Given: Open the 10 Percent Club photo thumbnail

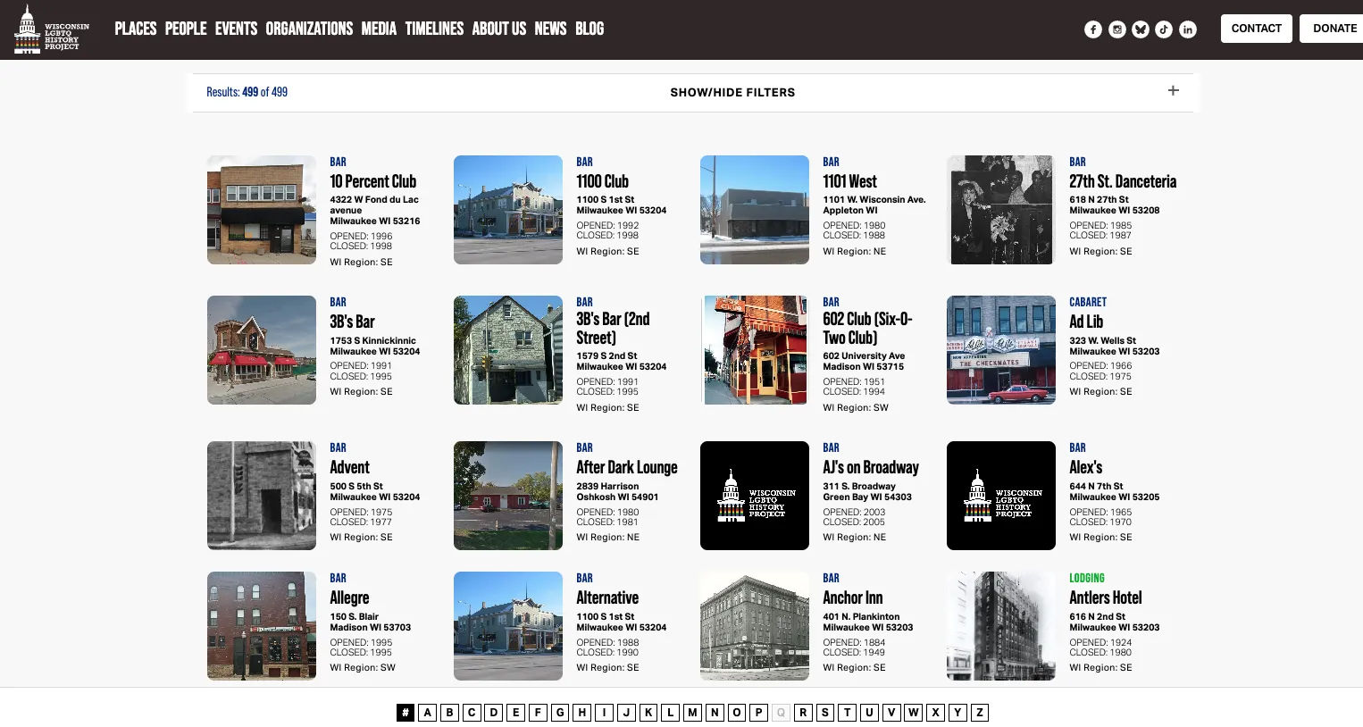Looking at the screenshot, I should point(262,210).
